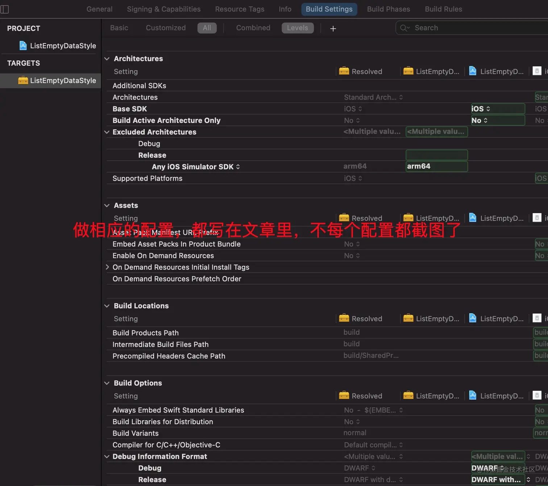Click target column icon in Architectures section

coord(408,71)
